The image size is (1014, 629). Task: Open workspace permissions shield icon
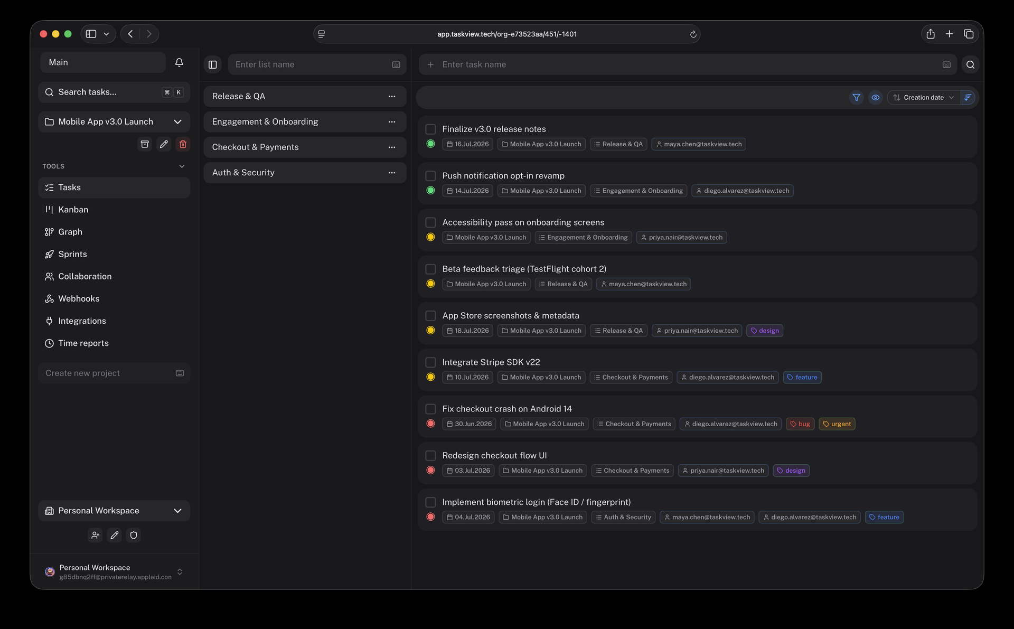(x=134, y=535)
